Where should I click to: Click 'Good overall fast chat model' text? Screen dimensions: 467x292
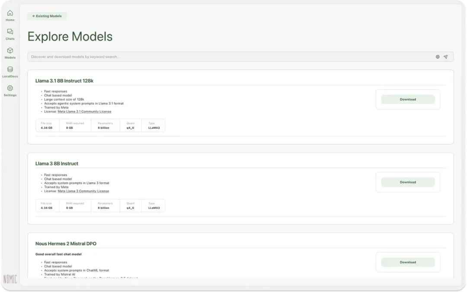point(58,254)
